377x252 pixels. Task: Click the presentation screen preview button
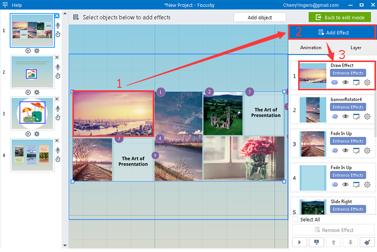[x=316, y=242]
